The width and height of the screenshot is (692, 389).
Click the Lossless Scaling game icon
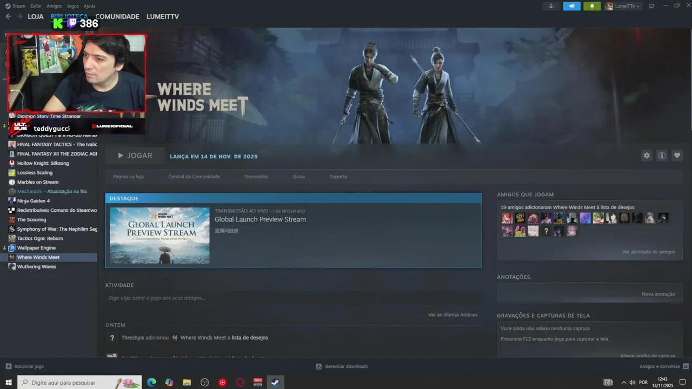coord(12,173)
